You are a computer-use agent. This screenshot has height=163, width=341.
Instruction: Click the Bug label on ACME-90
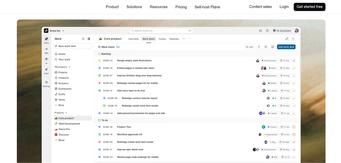pyautogui.click(x=272, y=142)
